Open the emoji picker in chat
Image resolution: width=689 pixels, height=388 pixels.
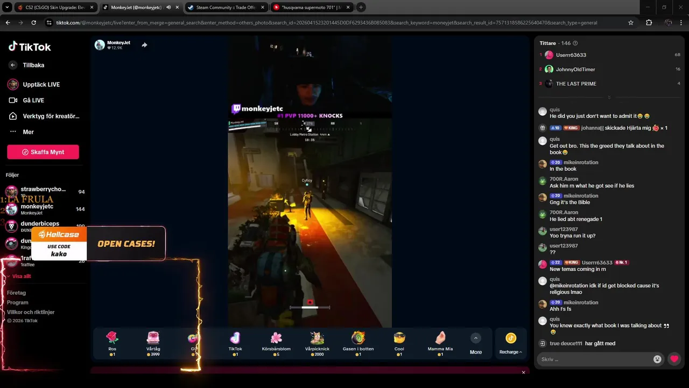click(x=657, y=359)
